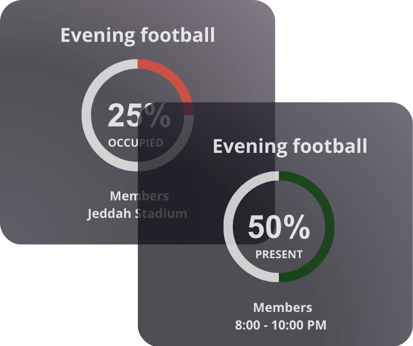Screen dimensions: 413x346
Task: Click the number 50 in the attendance ring
Action: coord(265,227)
